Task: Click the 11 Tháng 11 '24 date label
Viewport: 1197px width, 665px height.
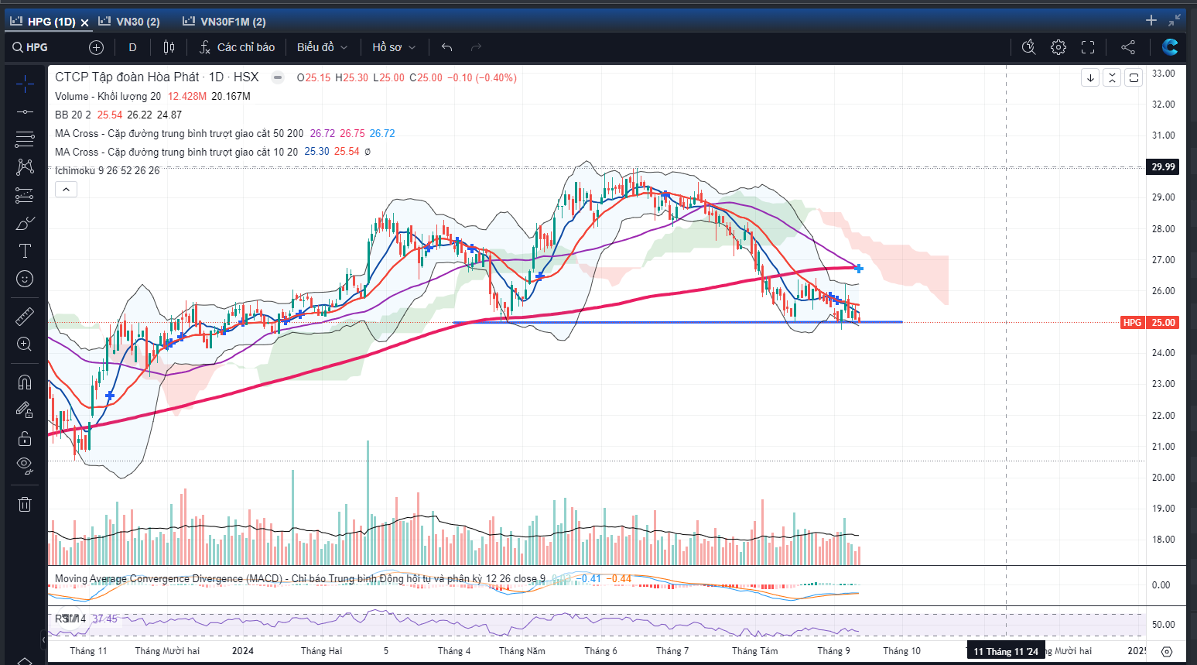Action: point(1006,651)
